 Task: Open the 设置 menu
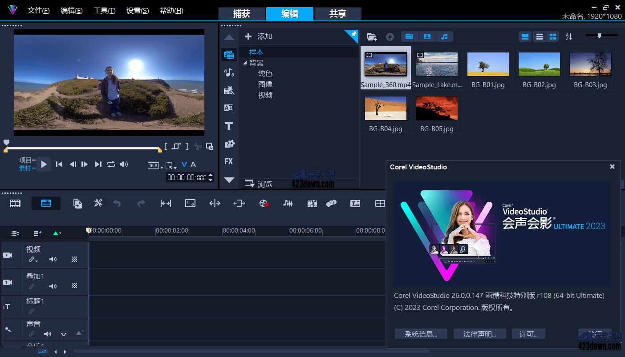coord(137,10)
